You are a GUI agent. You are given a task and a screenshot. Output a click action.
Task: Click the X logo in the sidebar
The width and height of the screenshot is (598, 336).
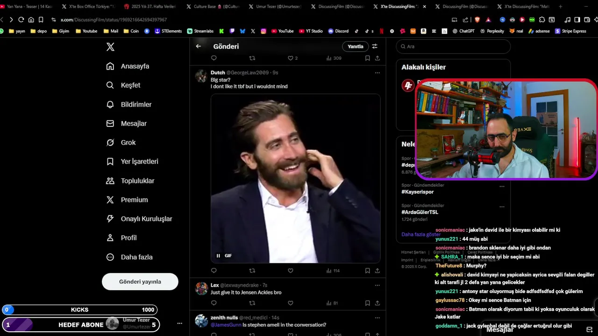110,47
